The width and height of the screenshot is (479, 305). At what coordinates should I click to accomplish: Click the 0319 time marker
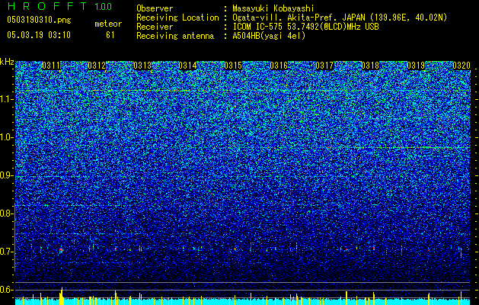point(416,66)
